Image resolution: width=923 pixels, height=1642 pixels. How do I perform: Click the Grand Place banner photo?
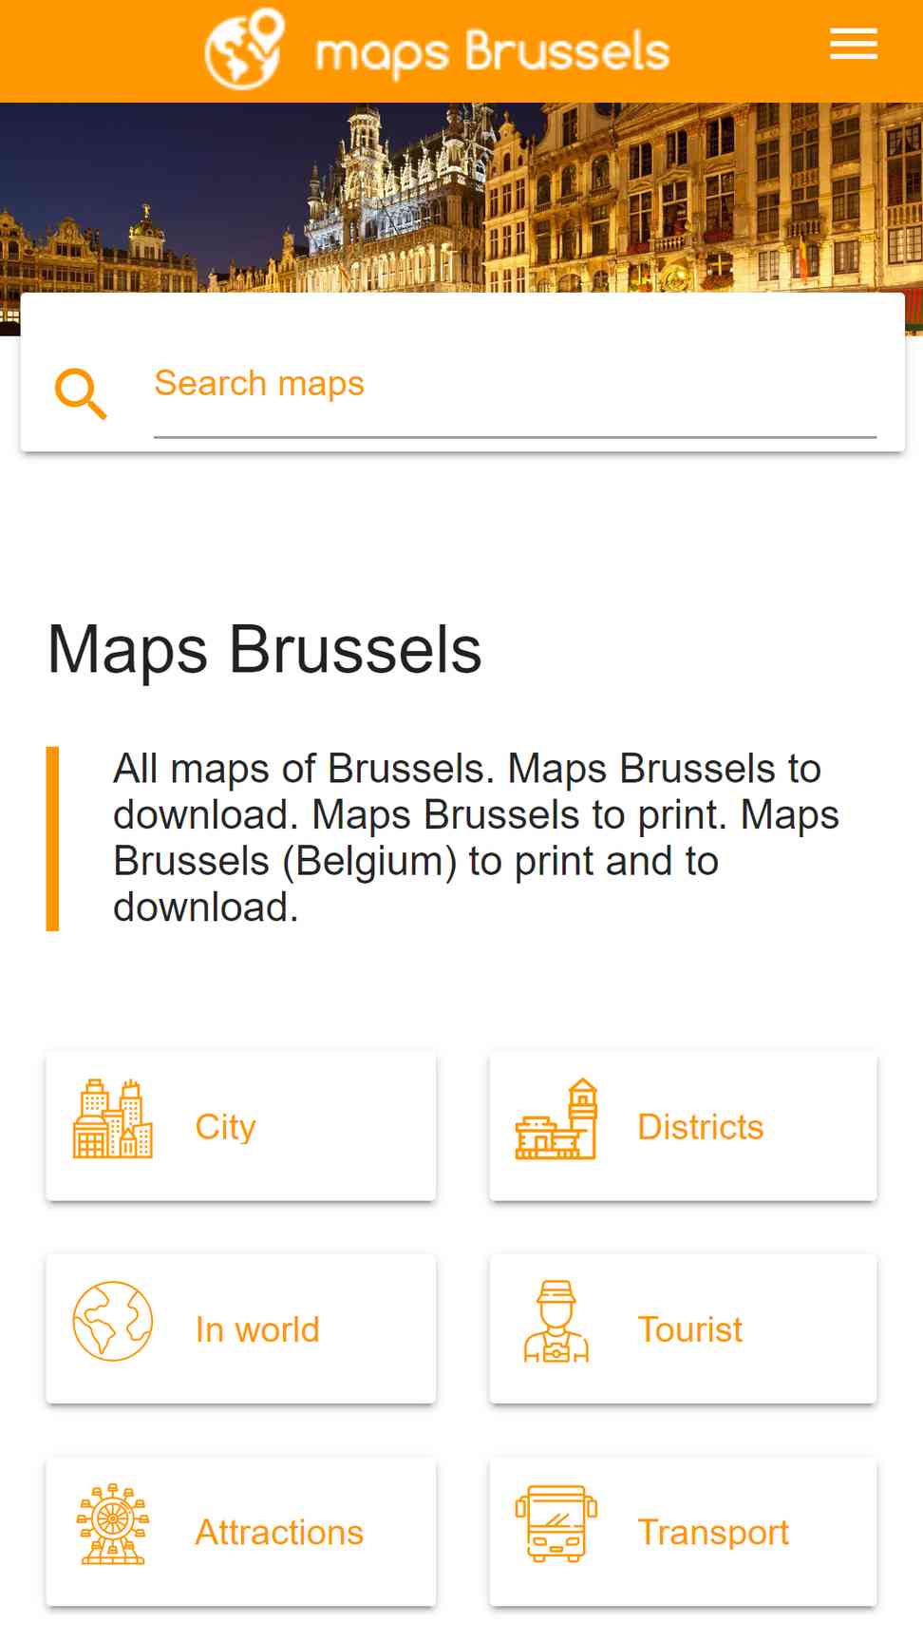461,197
